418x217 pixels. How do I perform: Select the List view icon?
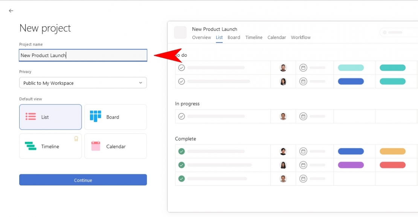31,117
